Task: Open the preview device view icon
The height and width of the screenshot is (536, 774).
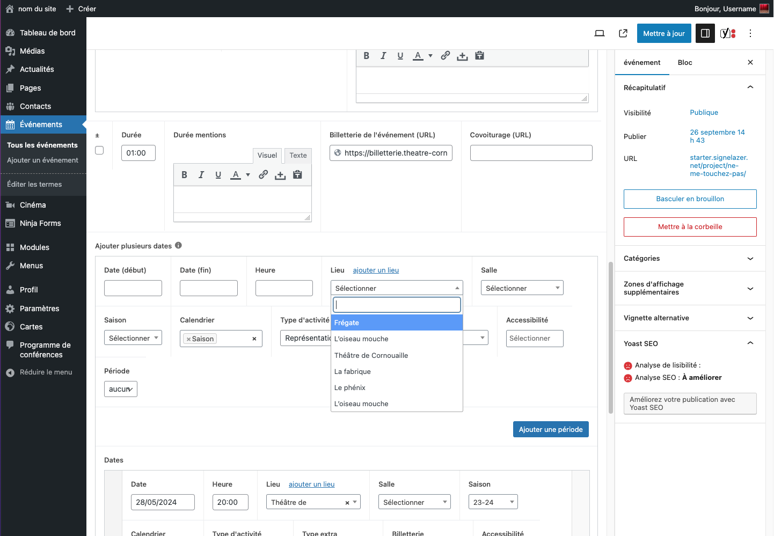Action: point(600,33)
